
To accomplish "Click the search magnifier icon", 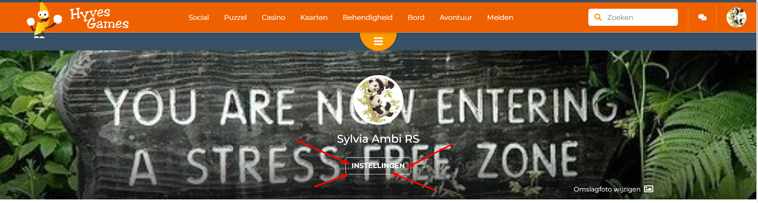I will (x=598, y=17).
